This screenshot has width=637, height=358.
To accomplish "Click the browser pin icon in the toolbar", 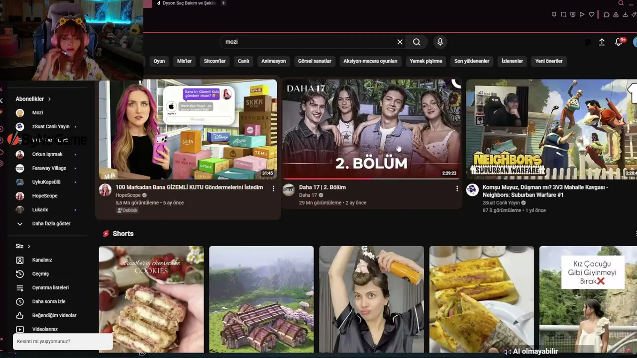I will point(554,14).
